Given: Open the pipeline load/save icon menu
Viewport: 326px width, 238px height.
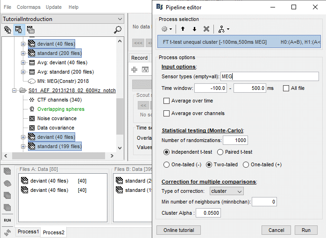Looking at the screenshot, I should coord(222,29).
